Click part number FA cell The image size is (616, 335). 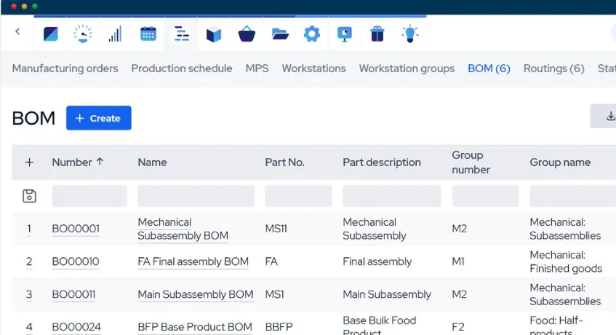click(x=271, y=261)
